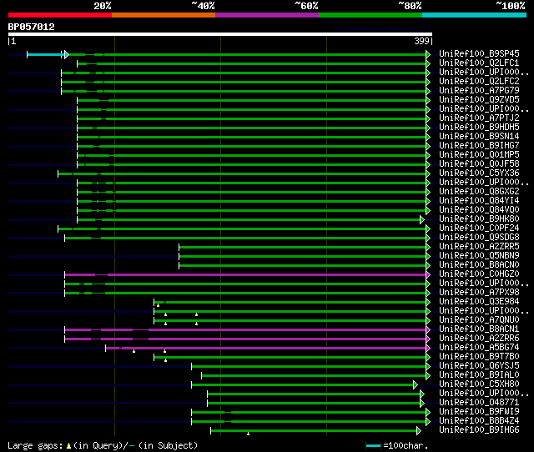The width and height of the screenshot is (534, 452).
Task: Select the UniRef100_B9IAL0 label
Action: tap(479, 375)
